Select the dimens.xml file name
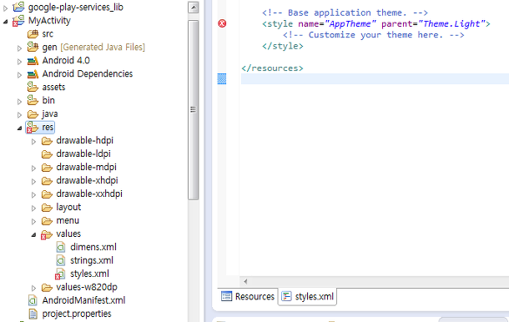This screenshot has height=322, width=509. click(93, 247)
